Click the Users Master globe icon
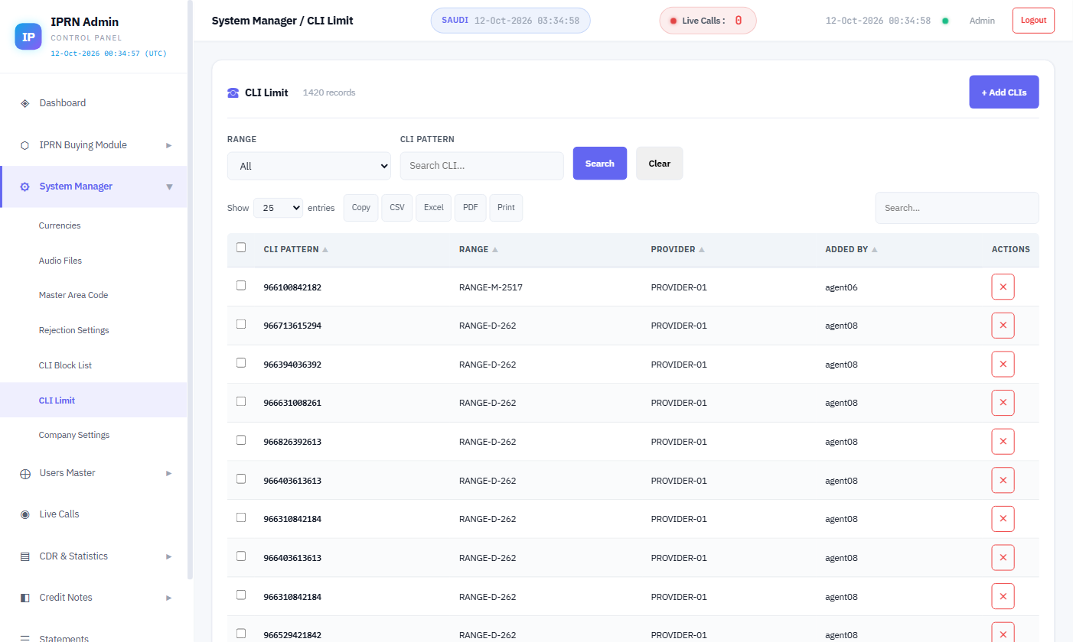 tap(24, 473)
